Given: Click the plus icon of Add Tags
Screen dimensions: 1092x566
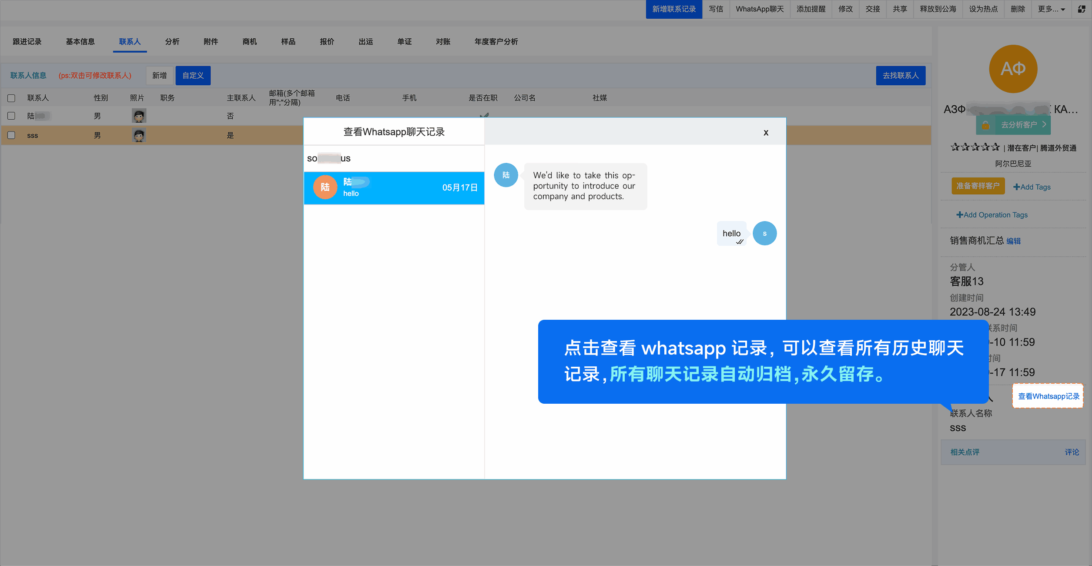Looking at the screenshot, I should 1016,187.
